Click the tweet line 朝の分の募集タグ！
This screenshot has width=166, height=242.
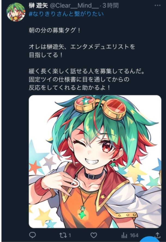[x=55, y=30]
